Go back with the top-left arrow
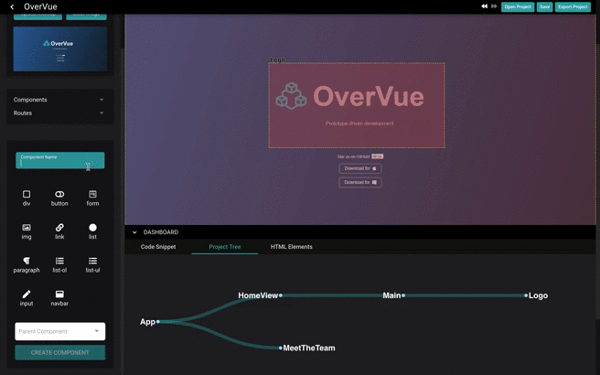 (12, 6)
